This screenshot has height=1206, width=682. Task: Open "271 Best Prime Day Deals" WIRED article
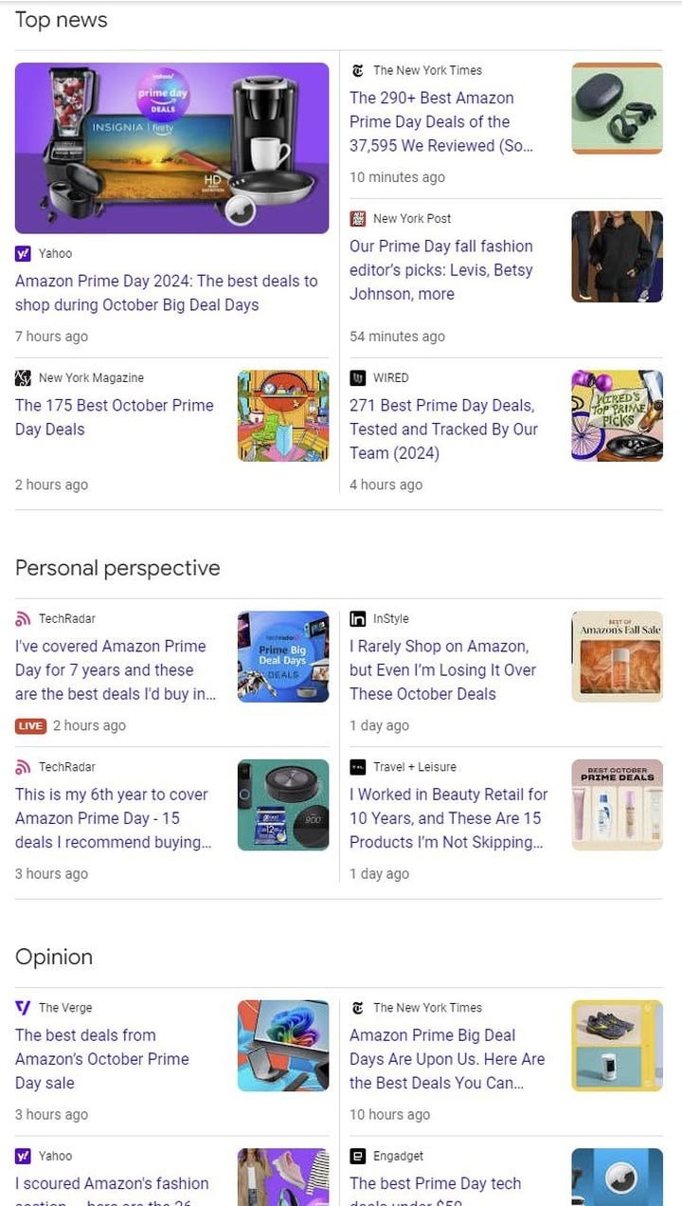442,429
